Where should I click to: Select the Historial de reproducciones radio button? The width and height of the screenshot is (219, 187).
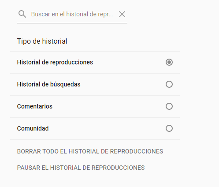tap(169, 62)
